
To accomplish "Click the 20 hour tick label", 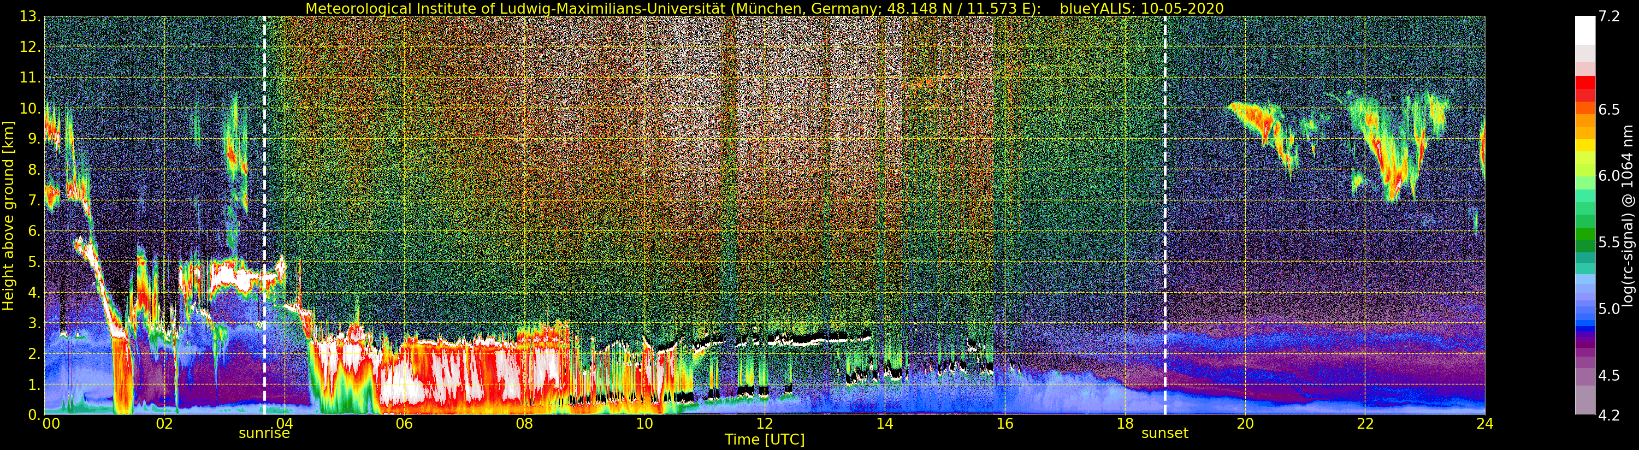I will (x=1245, y=424).
